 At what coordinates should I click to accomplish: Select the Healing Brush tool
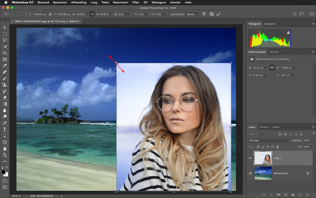click(5, 72)
